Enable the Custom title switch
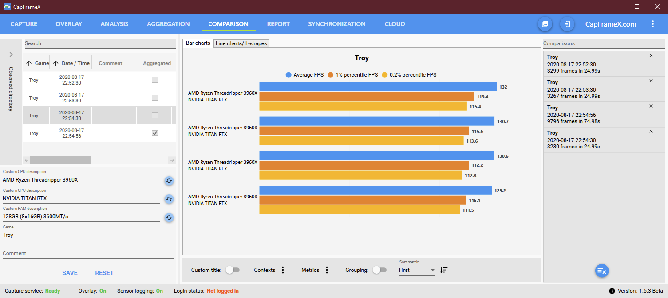This screenshot has height=298, width=668. (x=233, y=270)
